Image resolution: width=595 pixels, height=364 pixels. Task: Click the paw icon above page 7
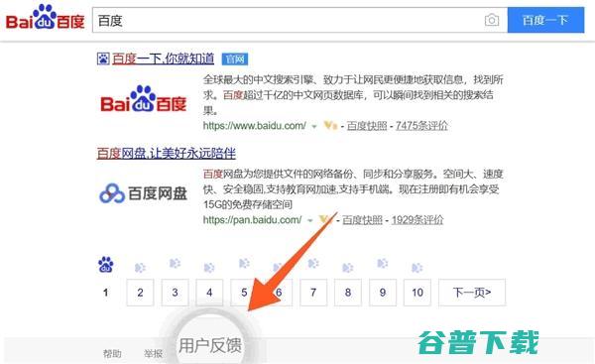point(313,263)
